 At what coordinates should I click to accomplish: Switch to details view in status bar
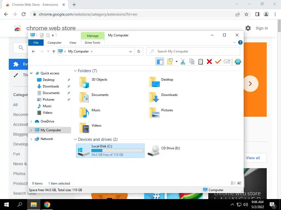tap(233, 183)
